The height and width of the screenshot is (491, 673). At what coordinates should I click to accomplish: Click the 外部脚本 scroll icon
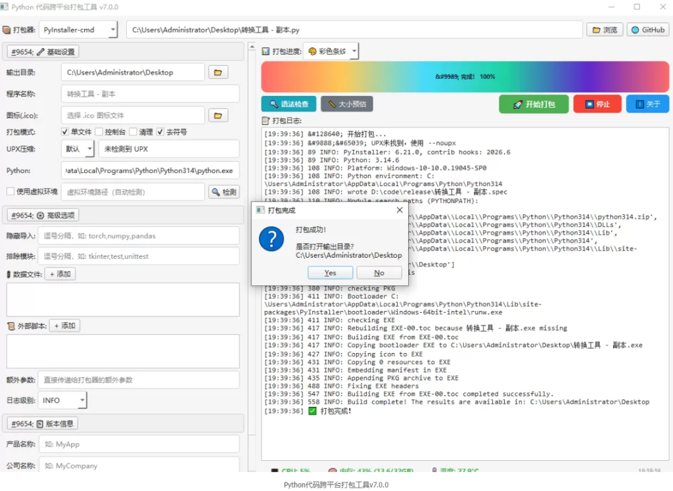11,326
